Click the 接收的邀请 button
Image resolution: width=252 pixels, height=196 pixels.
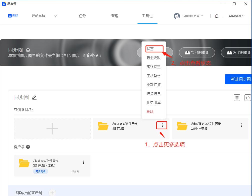tap(197, 52)
